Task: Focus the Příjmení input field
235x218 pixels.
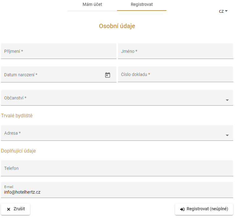Action: coord(59,51)
